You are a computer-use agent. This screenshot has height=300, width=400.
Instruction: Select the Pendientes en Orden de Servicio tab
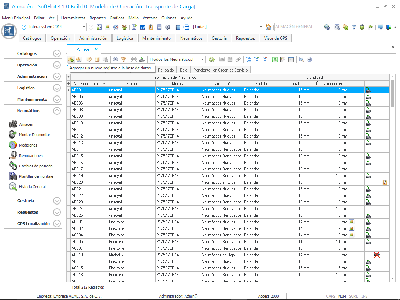coord(220,70)
